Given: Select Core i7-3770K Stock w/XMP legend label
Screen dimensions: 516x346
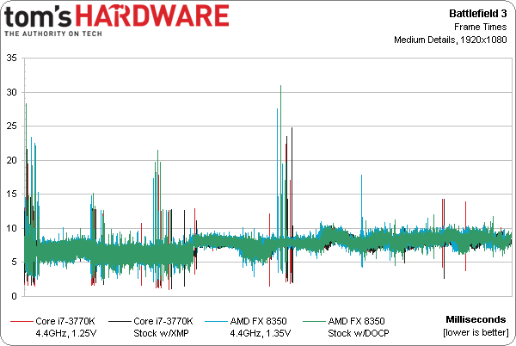Looking at the screenshot, I should (x=163, y=327).
